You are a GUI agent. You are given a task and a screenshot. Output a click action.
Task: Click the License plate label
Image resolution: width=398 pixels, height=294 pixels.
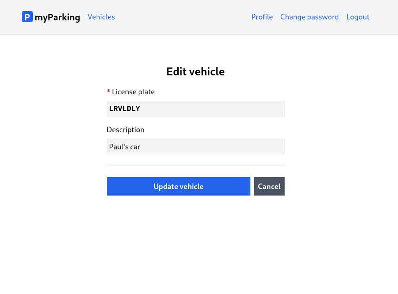pos(133,92)
